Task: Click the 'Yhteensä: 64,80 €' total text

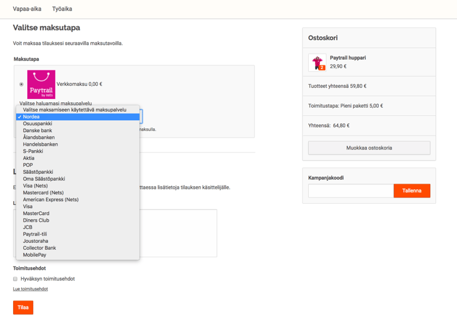Action: pos(329,126)
